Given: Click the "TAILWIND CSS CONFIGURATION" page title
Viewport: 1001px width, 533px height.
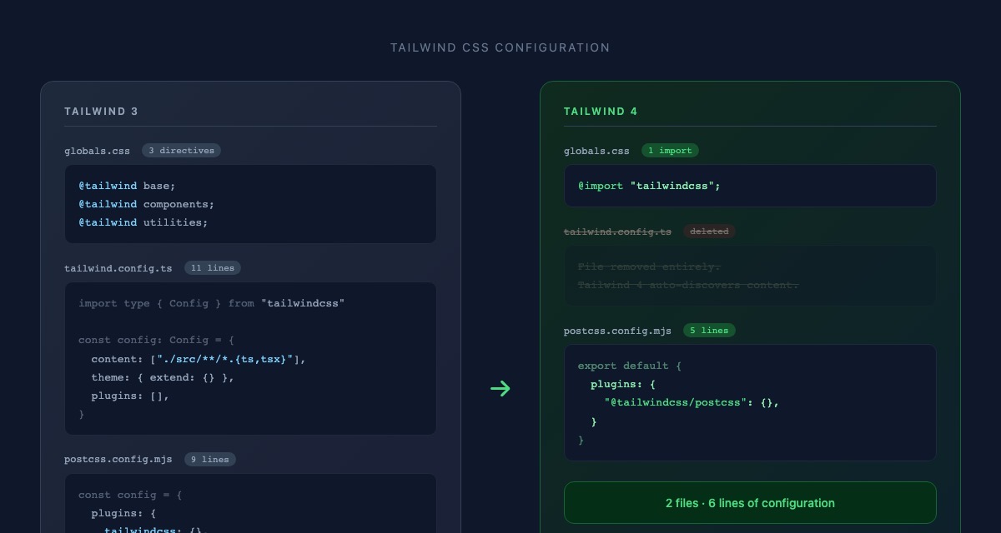Looking at the screenshot, I should (500, 47).
